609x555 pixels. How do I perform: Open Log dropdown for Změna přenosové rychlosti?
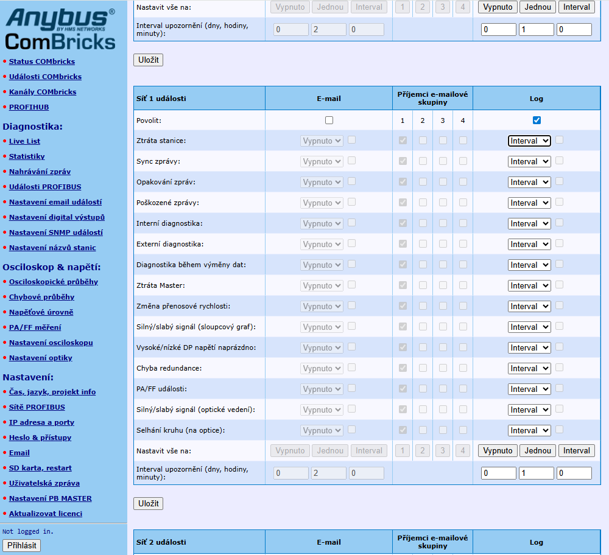coord(529,307)
